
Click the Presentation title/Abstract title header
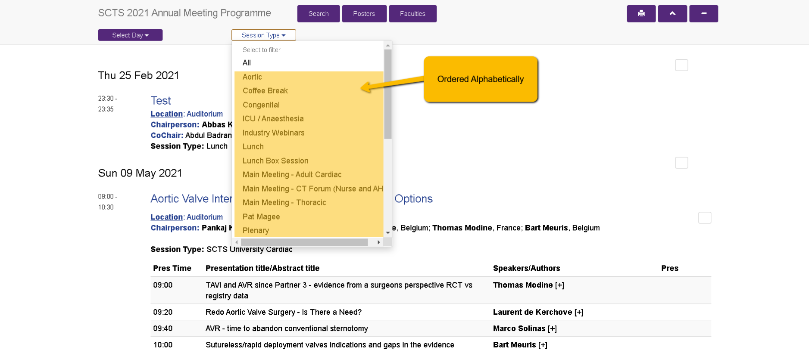262,268
